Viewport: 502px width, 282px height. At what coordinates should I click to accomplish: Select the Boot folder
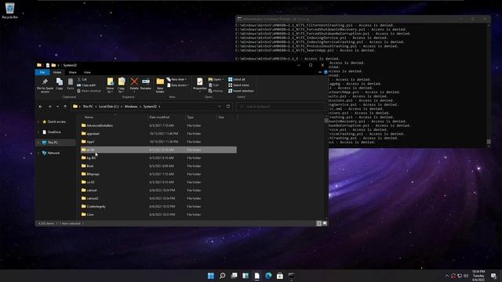coord(90,166)
